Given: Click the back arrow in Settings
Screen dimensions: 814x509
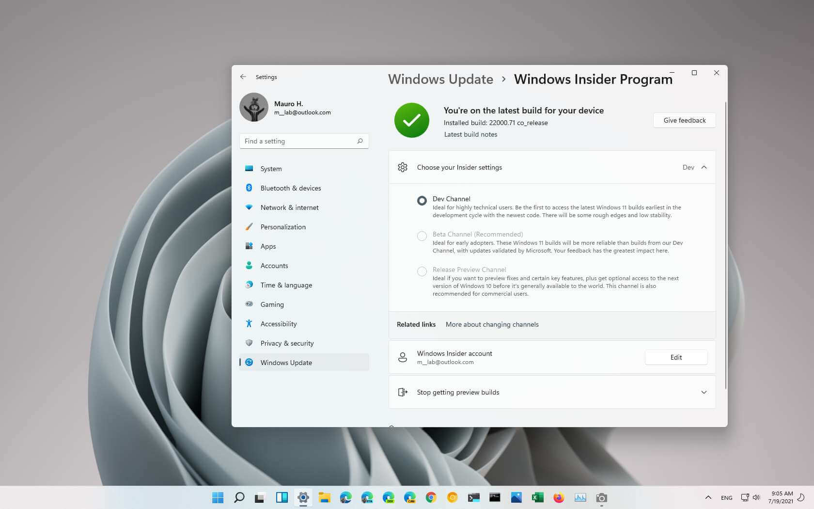Looking at the screenshot, I should (x=243, y=77).
